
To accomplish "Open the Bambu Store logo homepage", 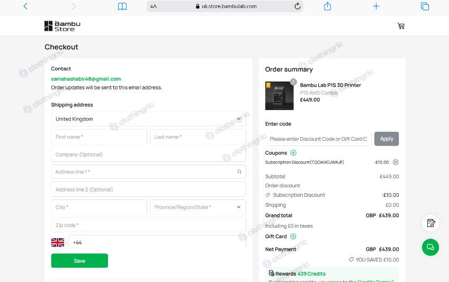I will tap(62, 26).
